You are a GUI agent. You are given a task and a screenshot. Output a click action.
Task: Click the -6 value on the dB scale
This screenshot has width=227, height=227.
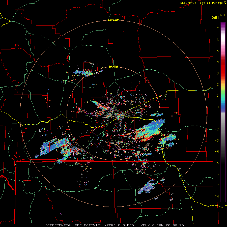(217, 174)
